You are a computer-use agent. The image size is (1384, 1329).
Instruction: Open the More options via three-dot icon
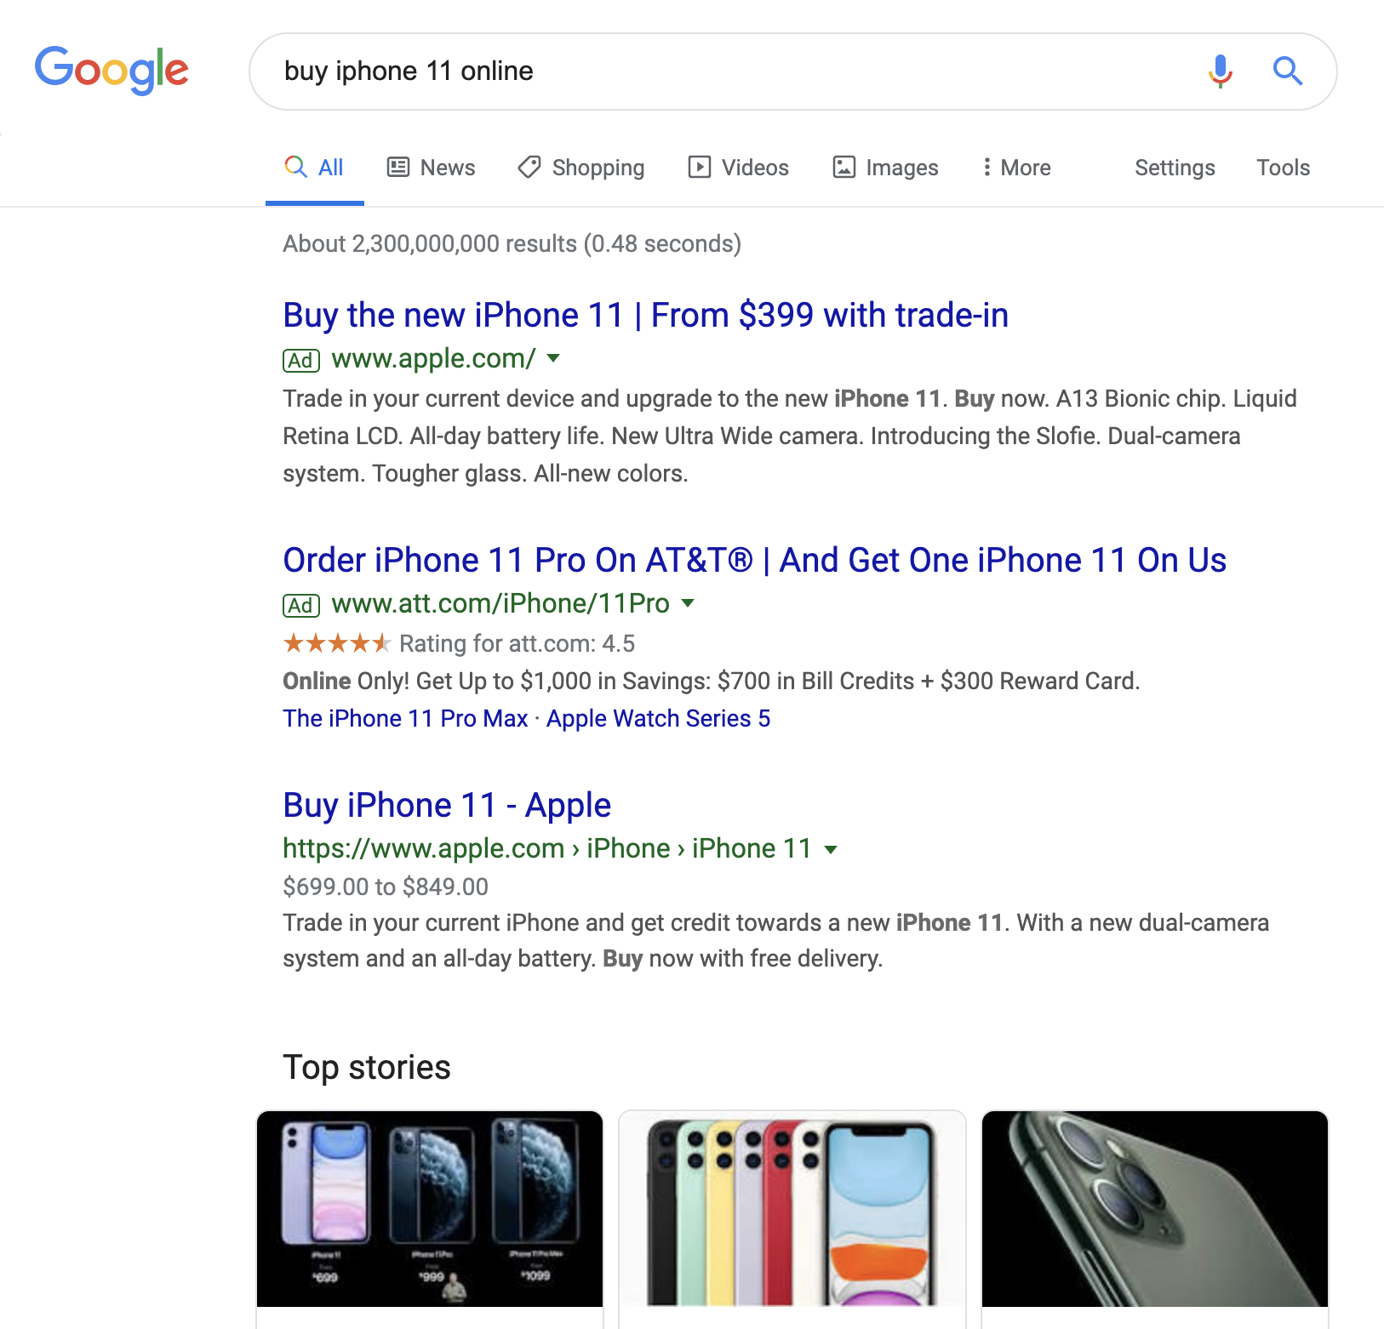(987, 167)
